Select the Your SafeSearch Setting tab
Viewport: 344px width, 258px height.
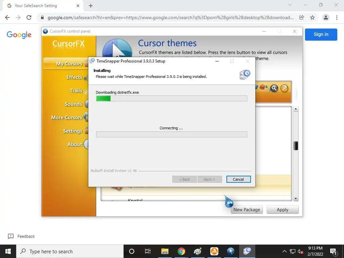click(x=43, y=6)
